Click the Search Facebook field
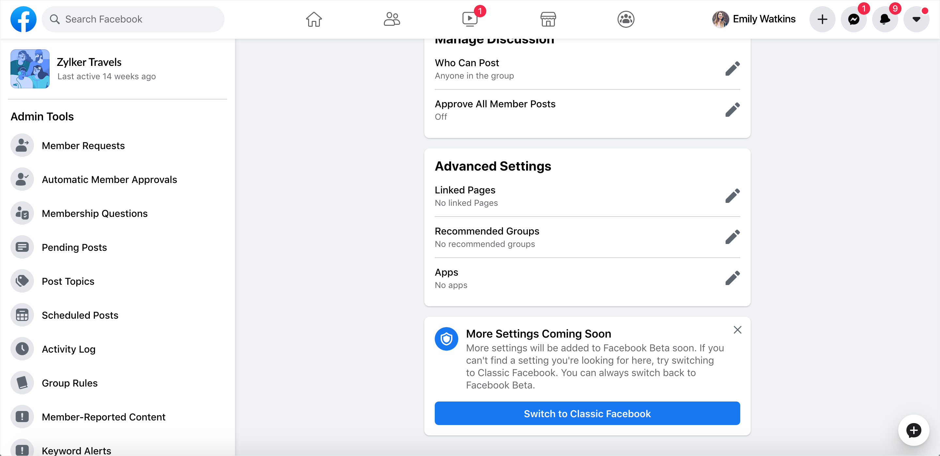This screenshot has width=940, height=456. coord(133,19)
